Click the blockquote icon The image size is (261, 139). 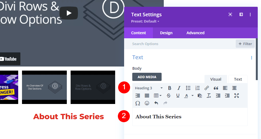point(216,88)
